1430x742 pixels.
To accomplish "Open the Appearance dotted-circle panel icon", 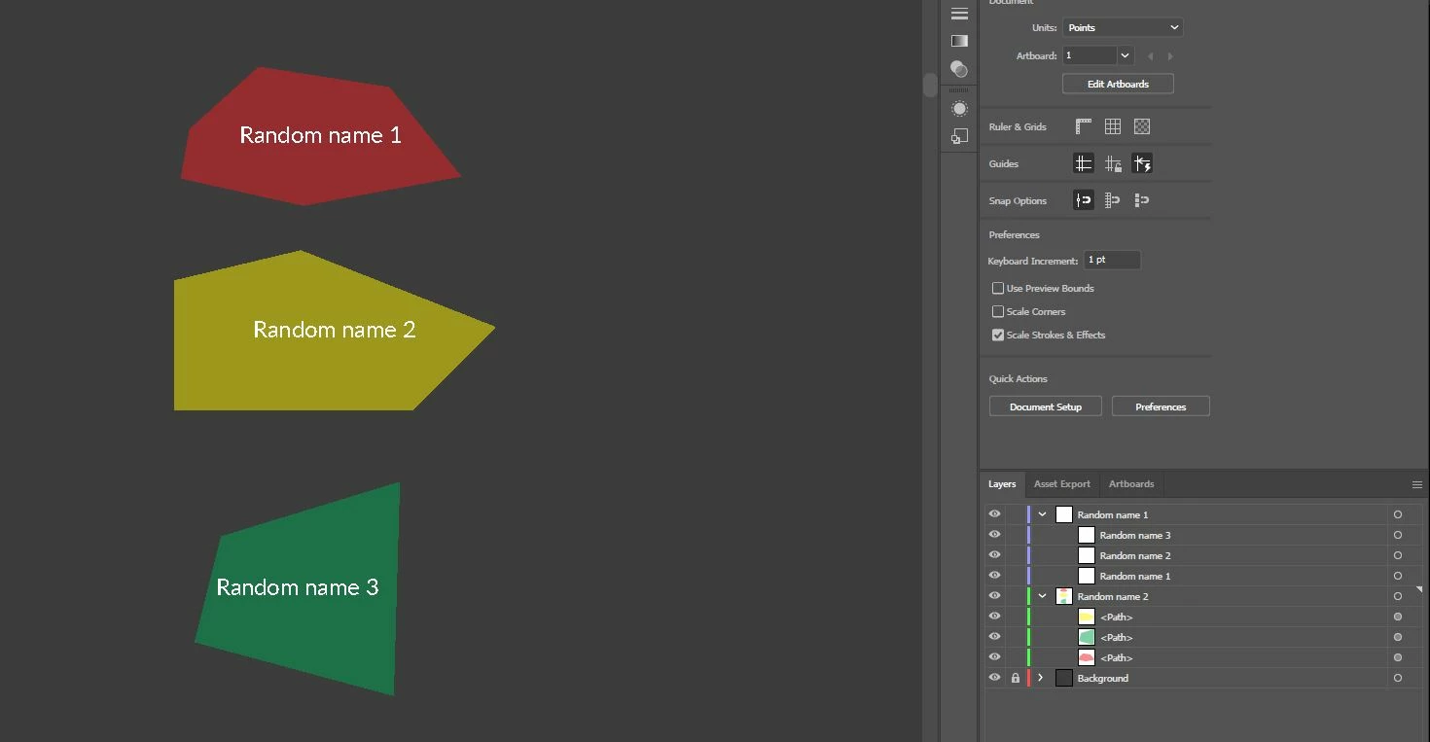I will [x=959, y=109].
